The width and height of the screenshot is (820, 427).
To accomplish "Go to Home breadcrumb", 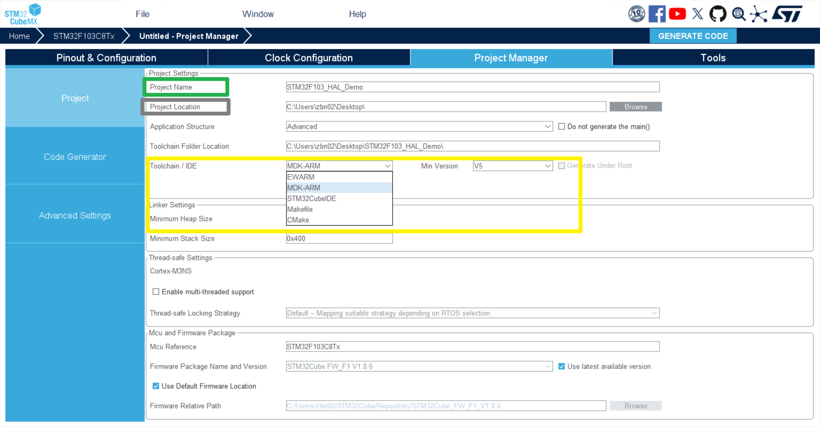I will (19, 36).
